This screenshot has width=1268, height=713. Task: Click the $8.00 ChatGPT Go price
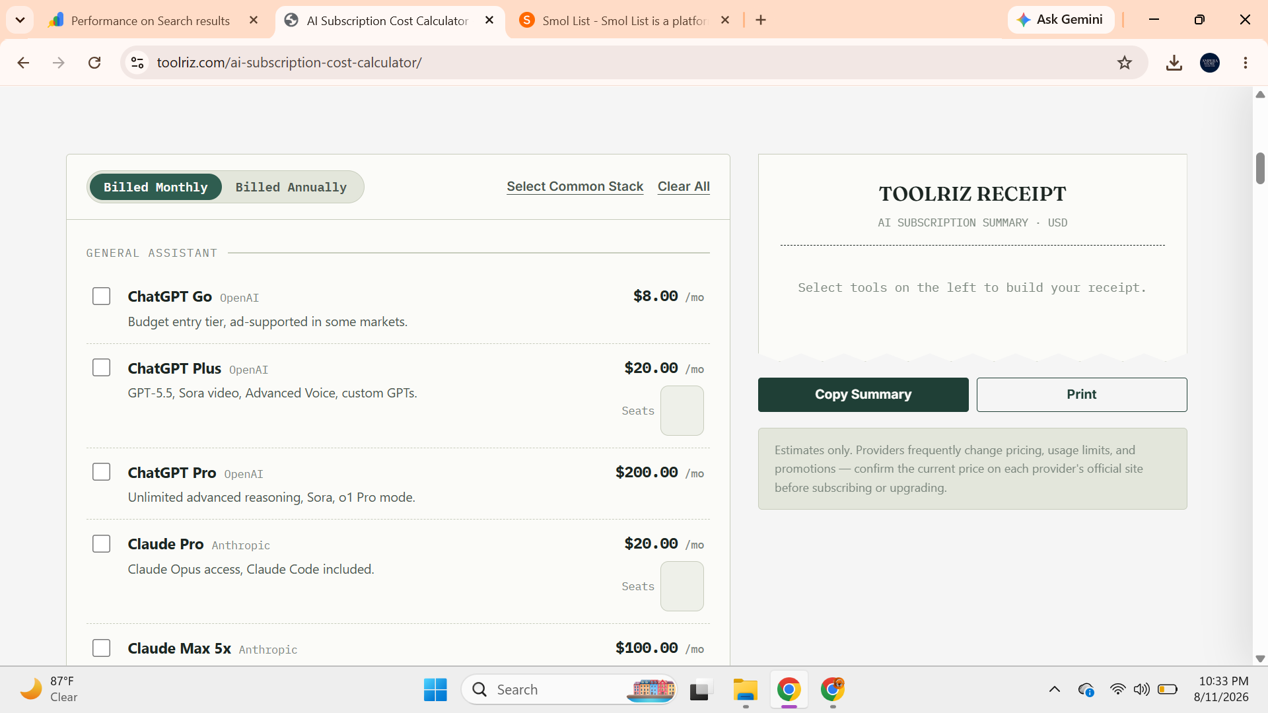pos(655,296)
